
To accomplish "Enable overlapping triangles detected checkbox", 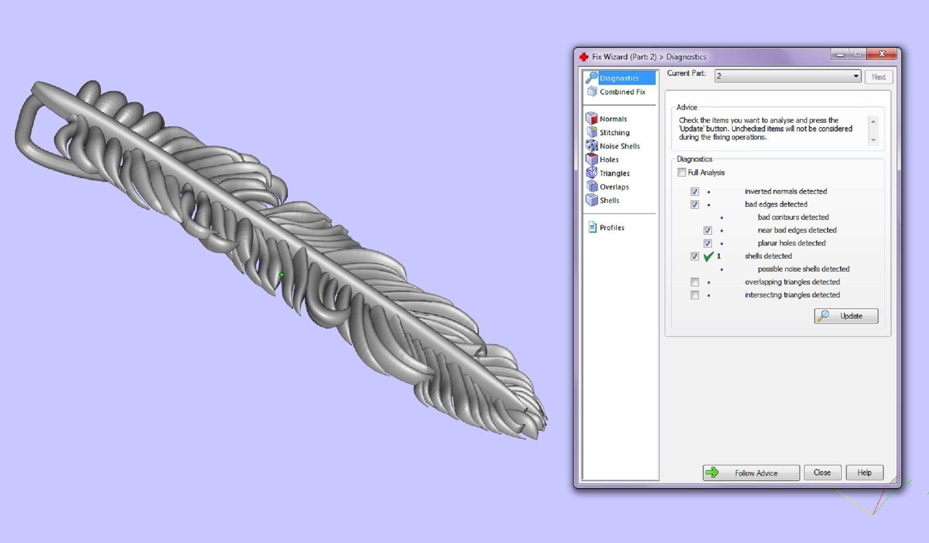I will tap(695, 282).
